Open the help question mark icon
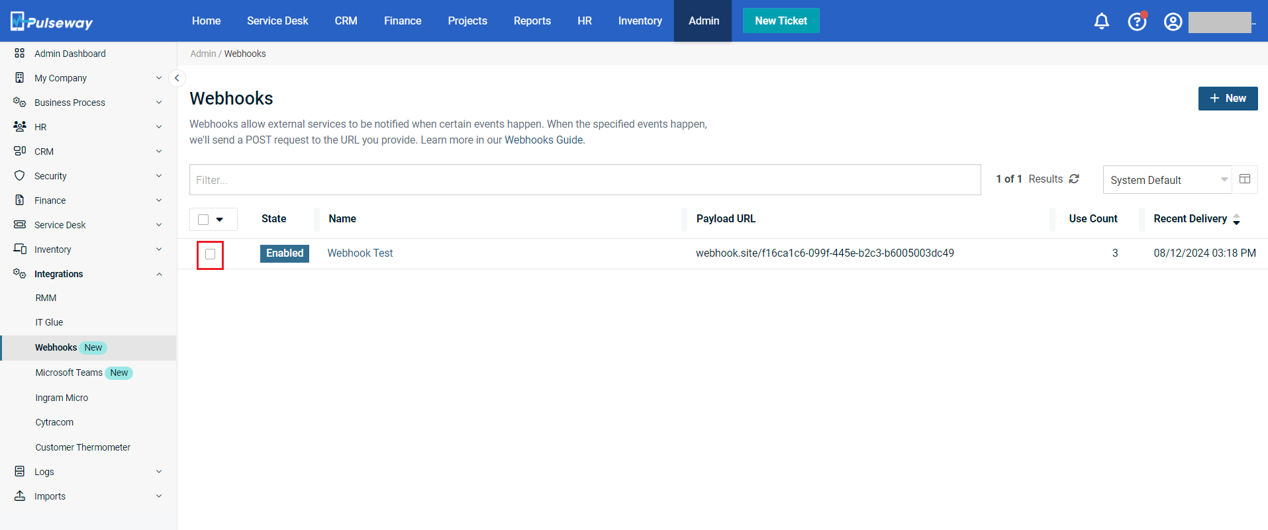This screenshot has height=530, width=1268. pos(1137,21)
